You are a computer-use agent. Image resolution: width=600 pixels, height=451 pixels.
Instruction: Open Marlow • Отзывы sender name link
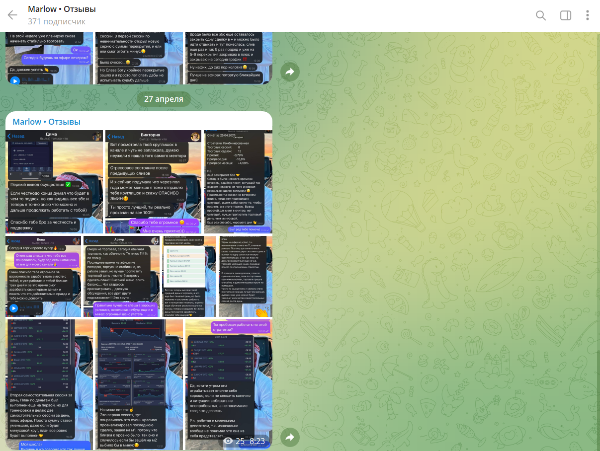[x=47, y=122]
